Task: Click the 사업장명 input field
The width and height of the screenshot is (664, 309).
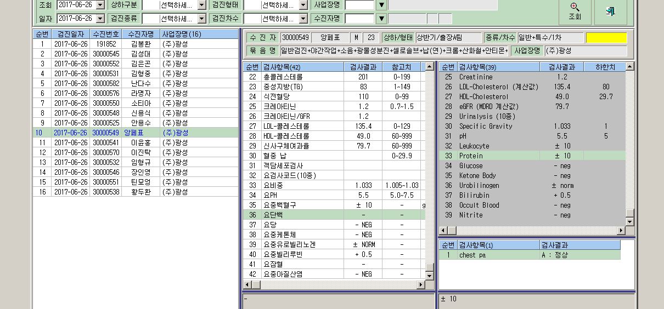Action: click(x=359, y=5)
